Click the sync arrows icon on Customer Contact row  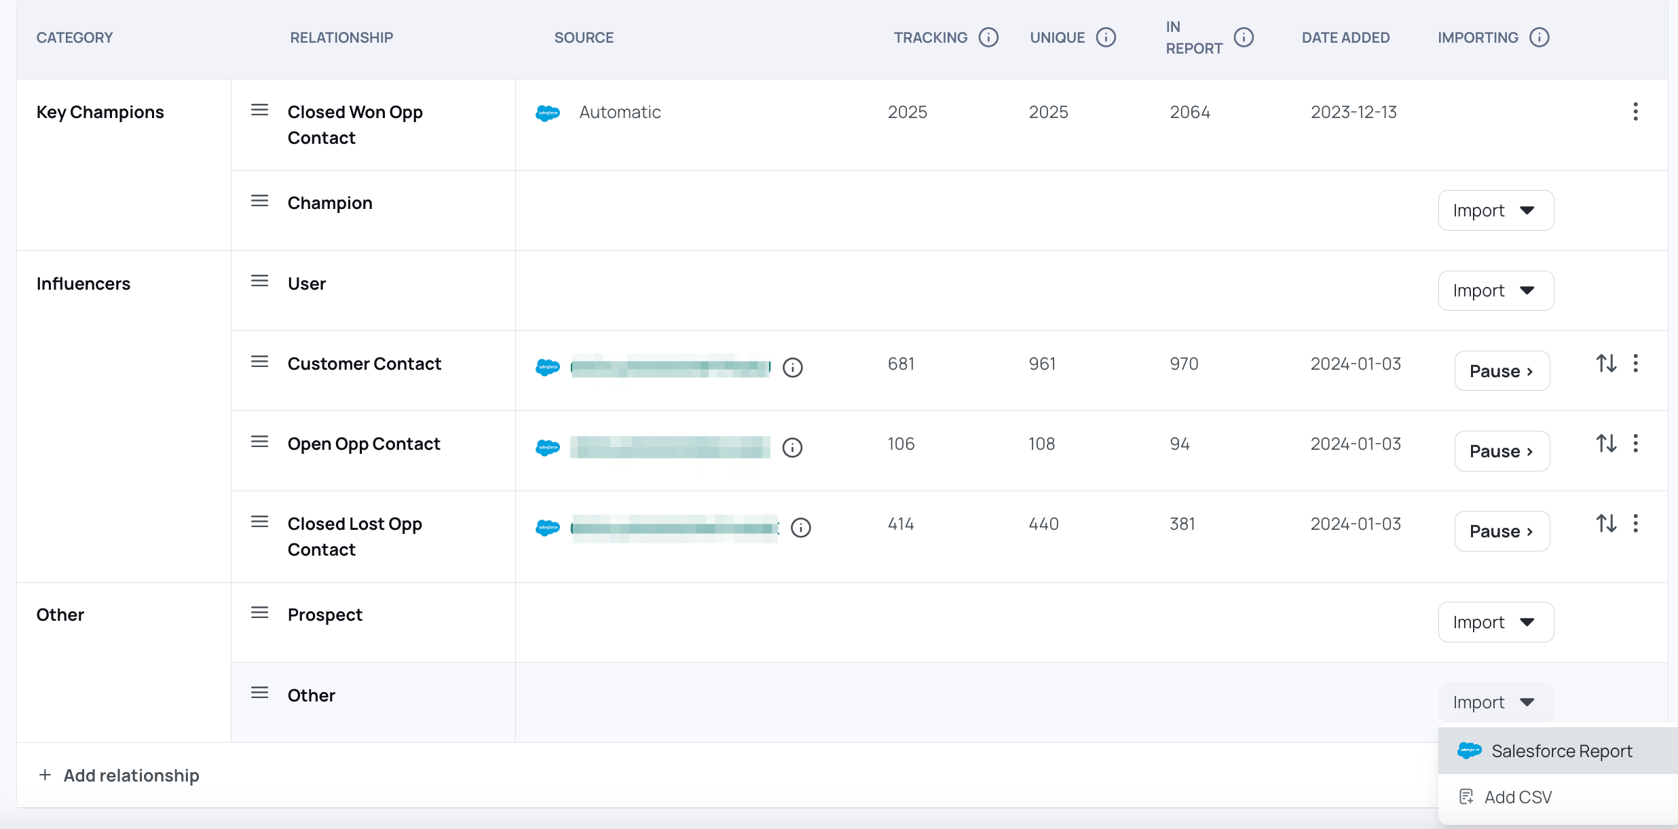(x=1606, y=364)
